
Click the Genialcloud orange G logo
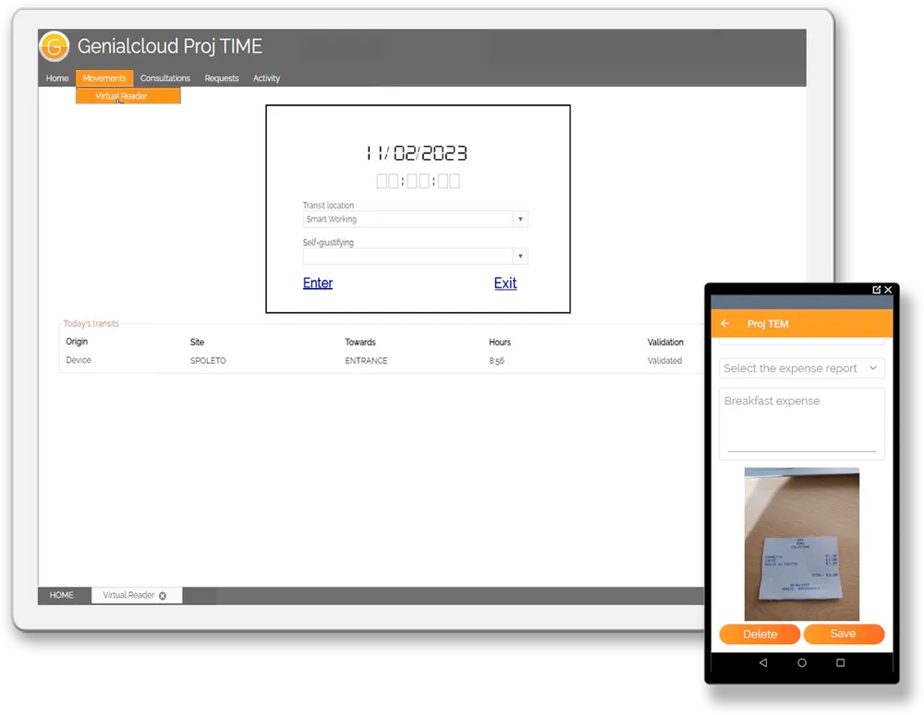[55, 45]
